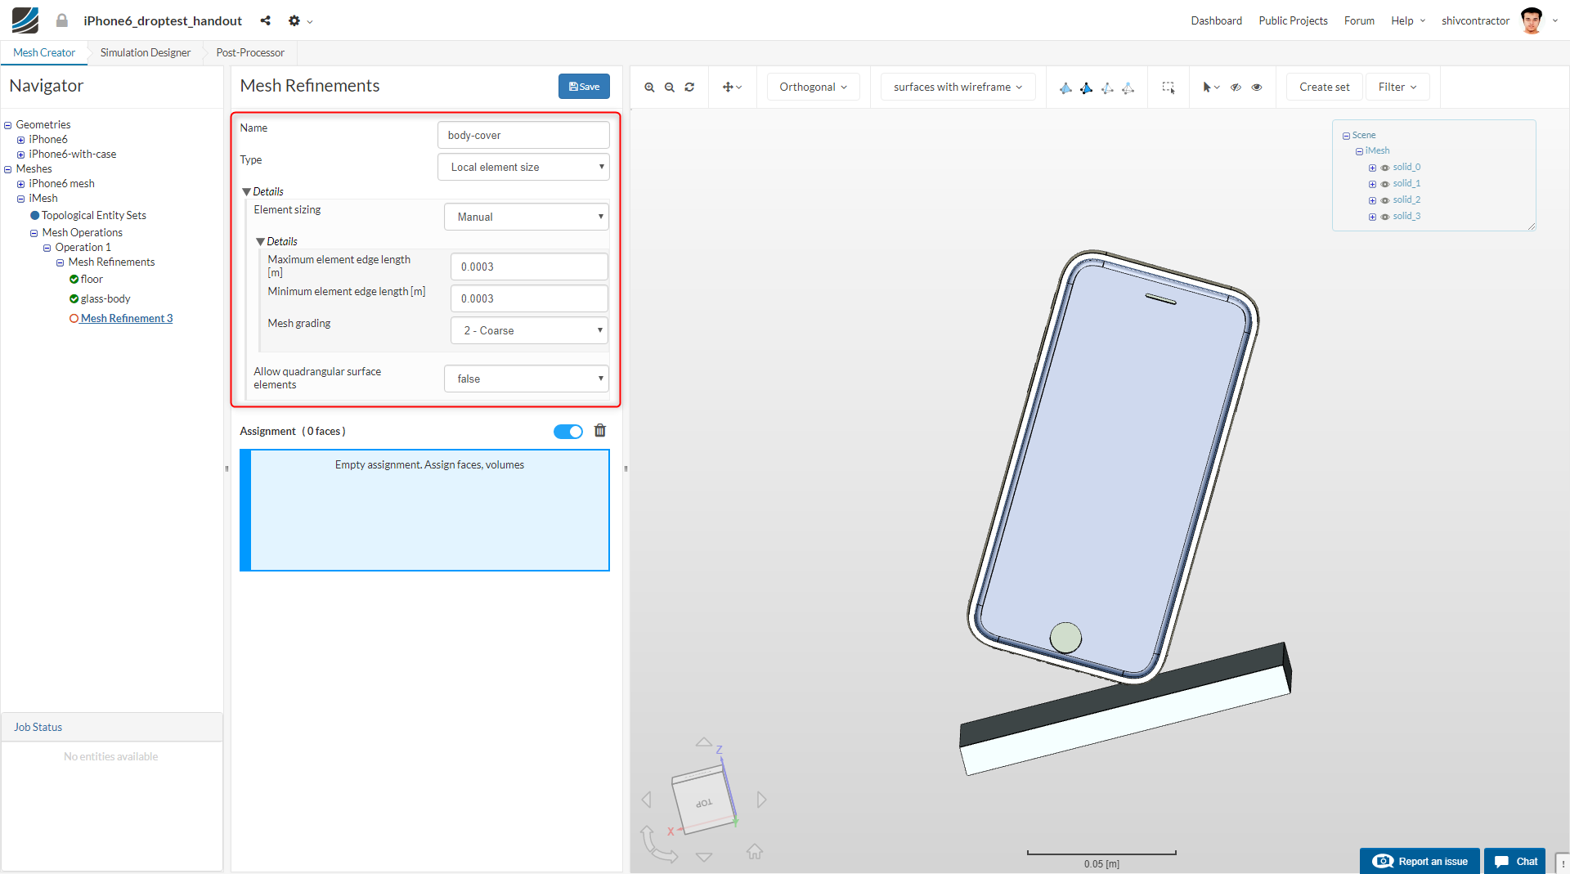Select the pick edges tetrahedron icon
This screenshot has width=1570, height=874.
pyautogui.click(x=1107, y=87)
